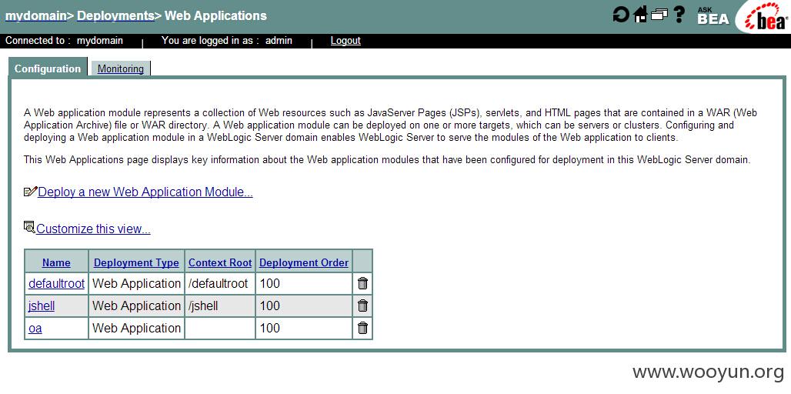Select the Configuration tab
791x394 pixels.
click(48, 68)
